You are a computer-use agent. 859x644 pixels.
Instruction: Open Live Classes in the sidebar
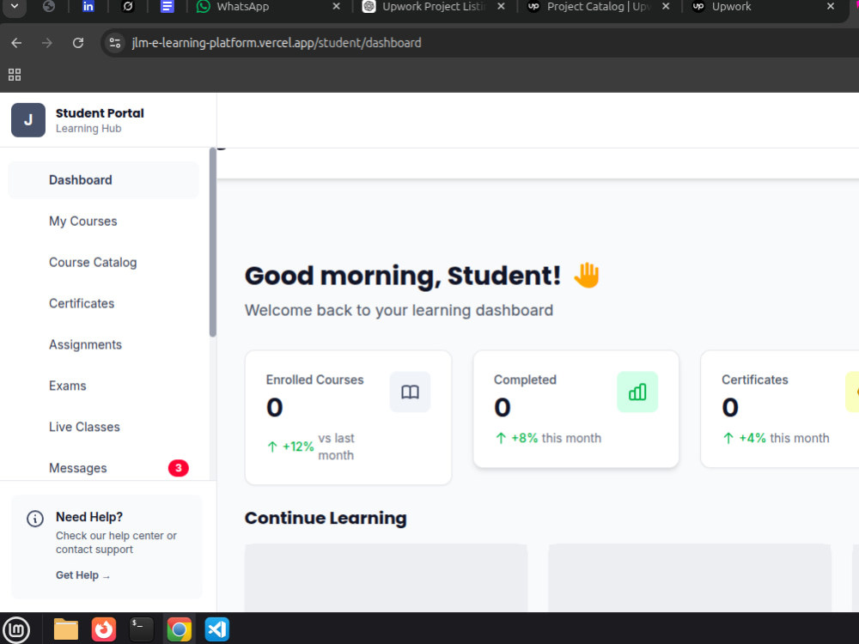point(104,427)
